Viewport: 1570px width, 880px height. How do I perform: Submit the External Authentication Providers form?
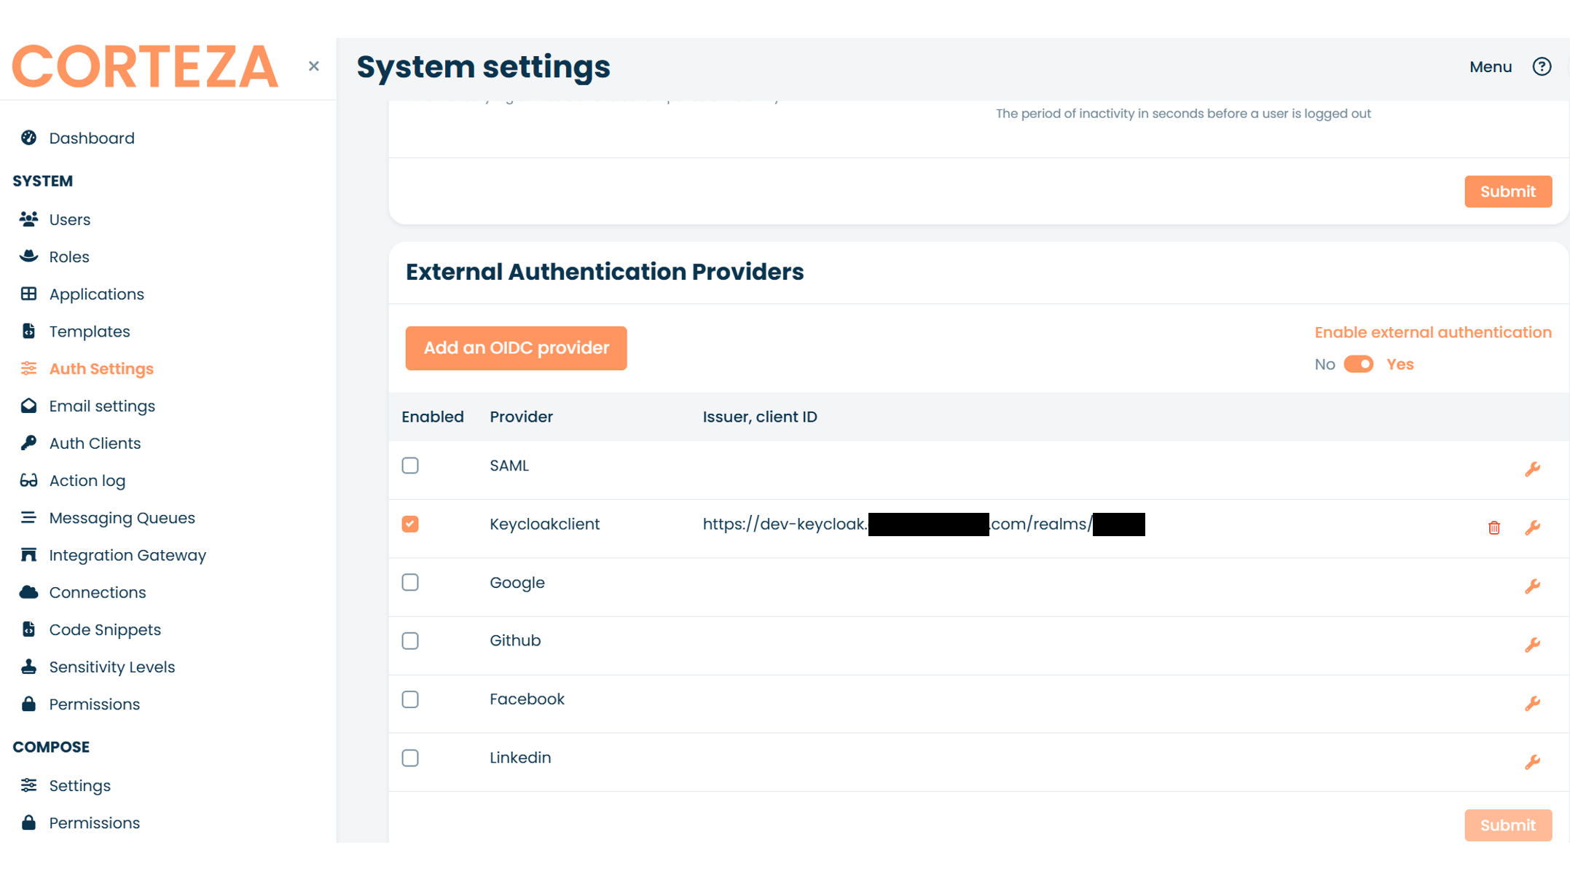pyautogui.click(x=1508, y=825)
